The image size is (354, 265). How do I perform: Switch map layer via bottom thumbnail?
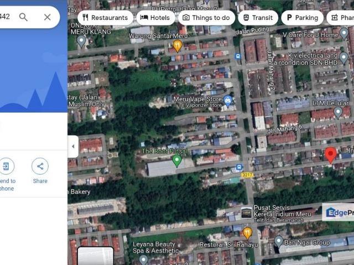(96, 256)
